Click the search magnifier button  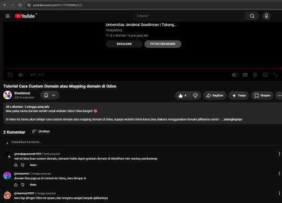click(252, 16)
